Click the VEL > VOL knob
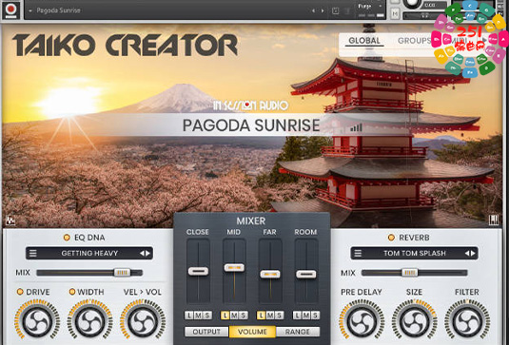The width and height of the screenshot is (509, 345). point(143,322)
